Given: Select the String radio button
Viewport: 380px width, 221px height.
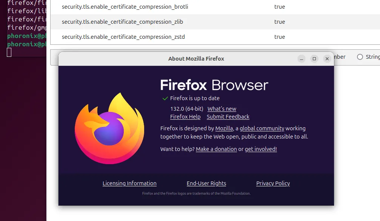Looking at the screenshot, I should click(360, 57).
